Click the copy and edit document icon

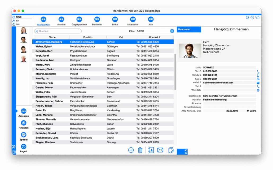tap(171, 150)
